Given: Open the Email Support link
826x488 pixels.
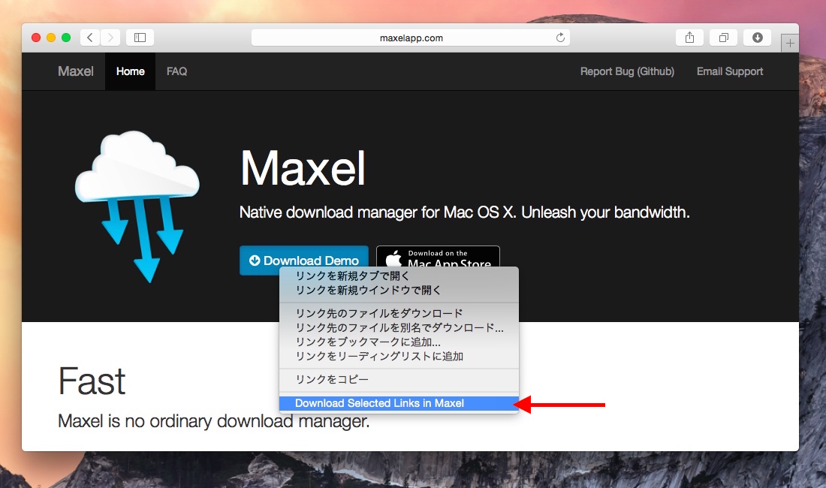Looking at the screenshot, I should click(730, 71).
